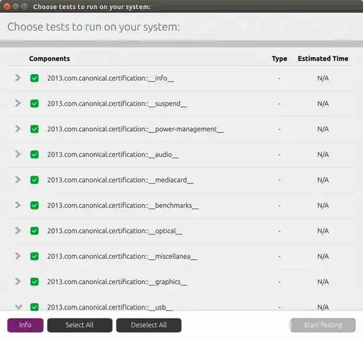Screen dimensions: 363x340
Task: Toggle the __suspend__ test checkbox
Action: pyautogui.click(x=34, y=104)
